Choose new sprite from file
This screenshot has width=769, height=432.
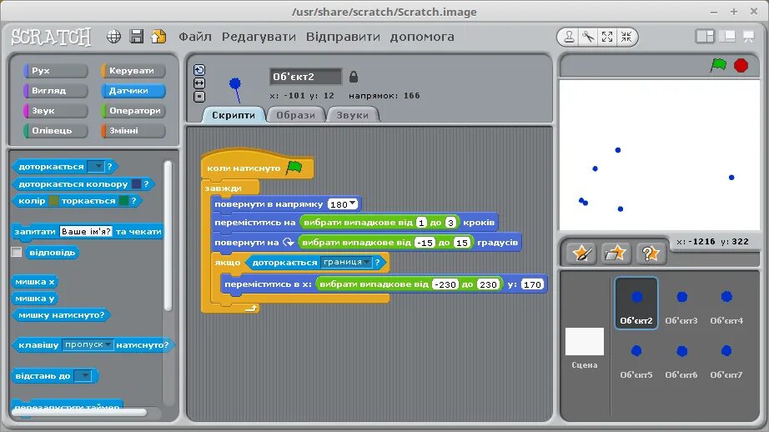[616, 254]
